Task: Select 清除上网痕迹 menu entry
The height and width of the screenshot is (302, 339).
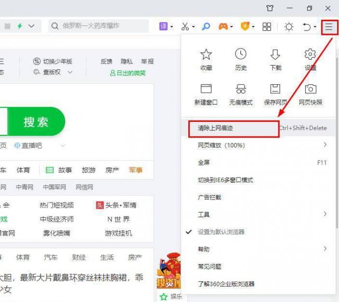Action: coord(258,128)
